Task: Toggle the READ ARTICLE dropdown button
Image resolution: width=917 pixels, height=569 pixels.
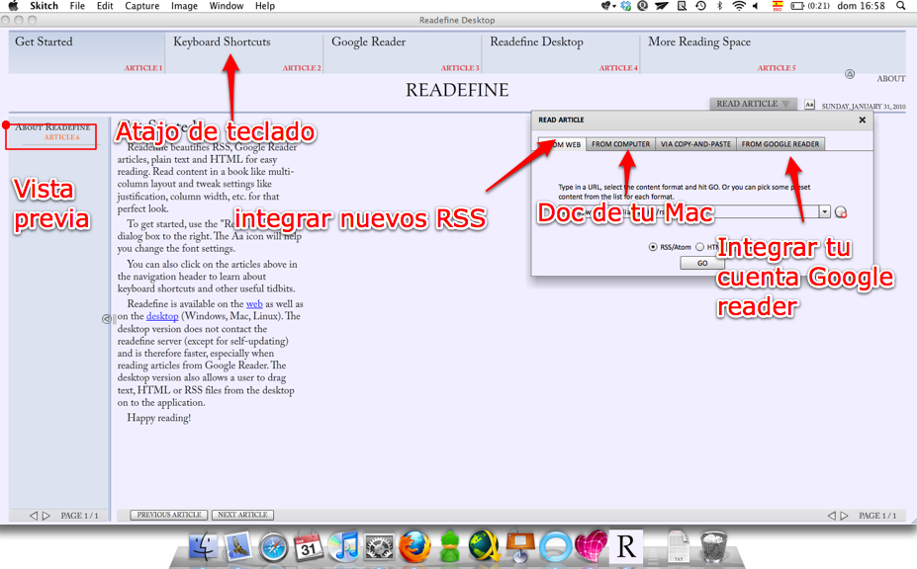Action: click(753, 104)
